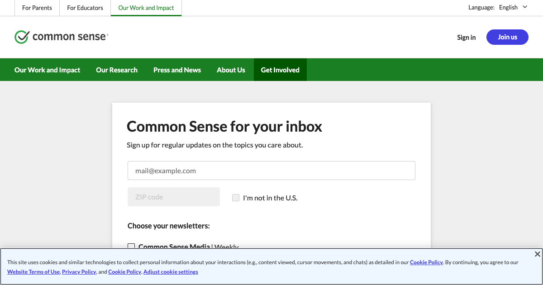This screenshot has width=543, height=285.
Task: Enable the Common Sense Media weekly newsletter
Action: (131, 247)
